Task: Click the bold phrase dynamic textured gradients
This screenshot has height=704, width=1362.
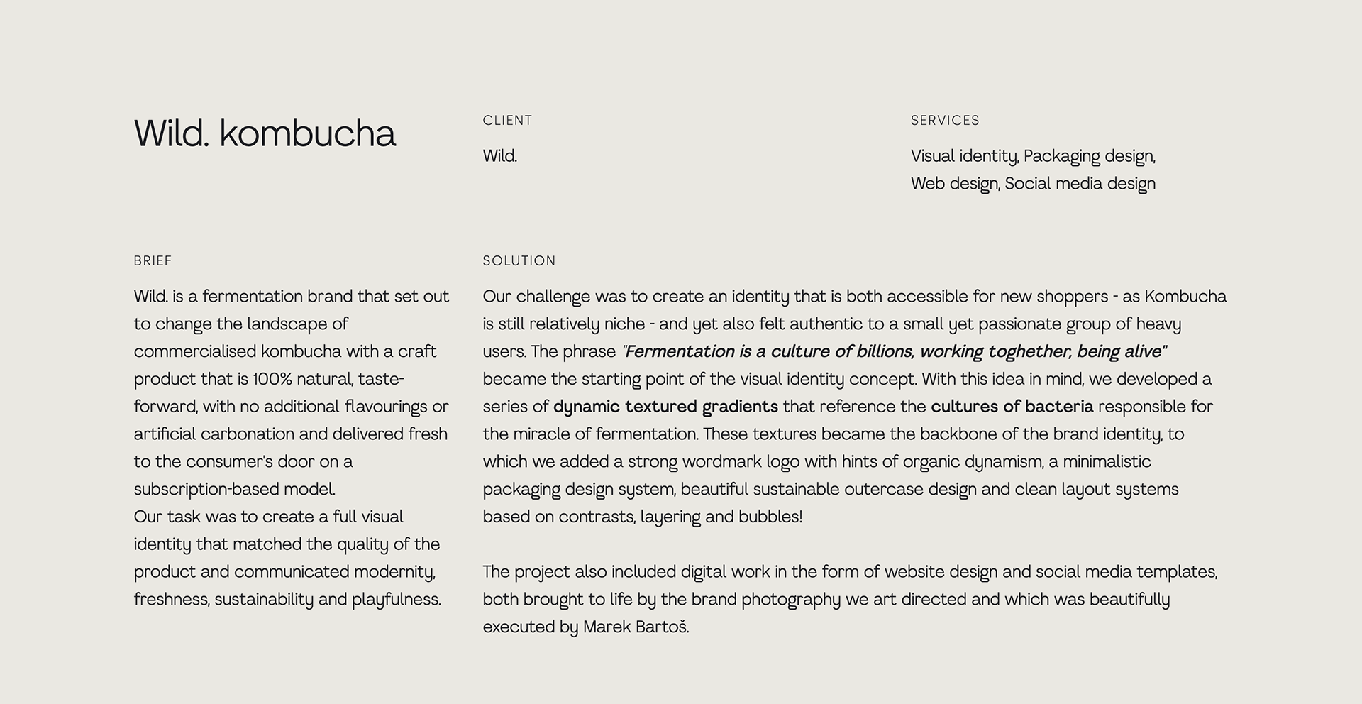Action: click(x=665, y=407)
